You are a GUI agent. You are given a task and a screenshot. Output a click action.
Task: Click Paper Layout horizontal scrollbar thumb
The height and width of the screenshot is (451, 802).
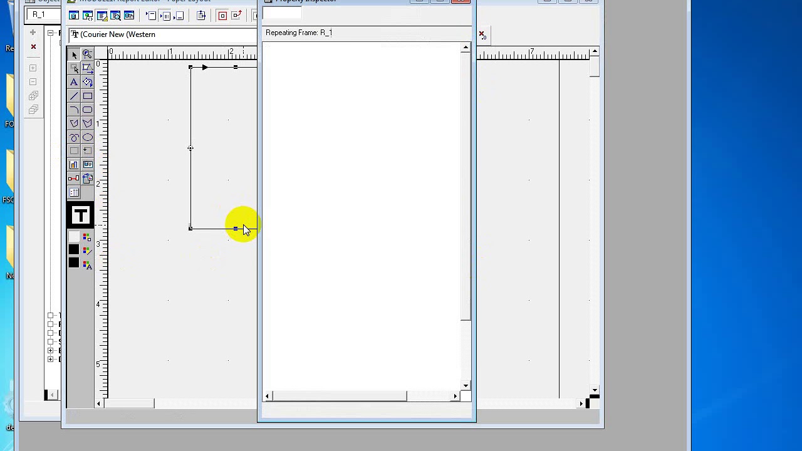128,403
